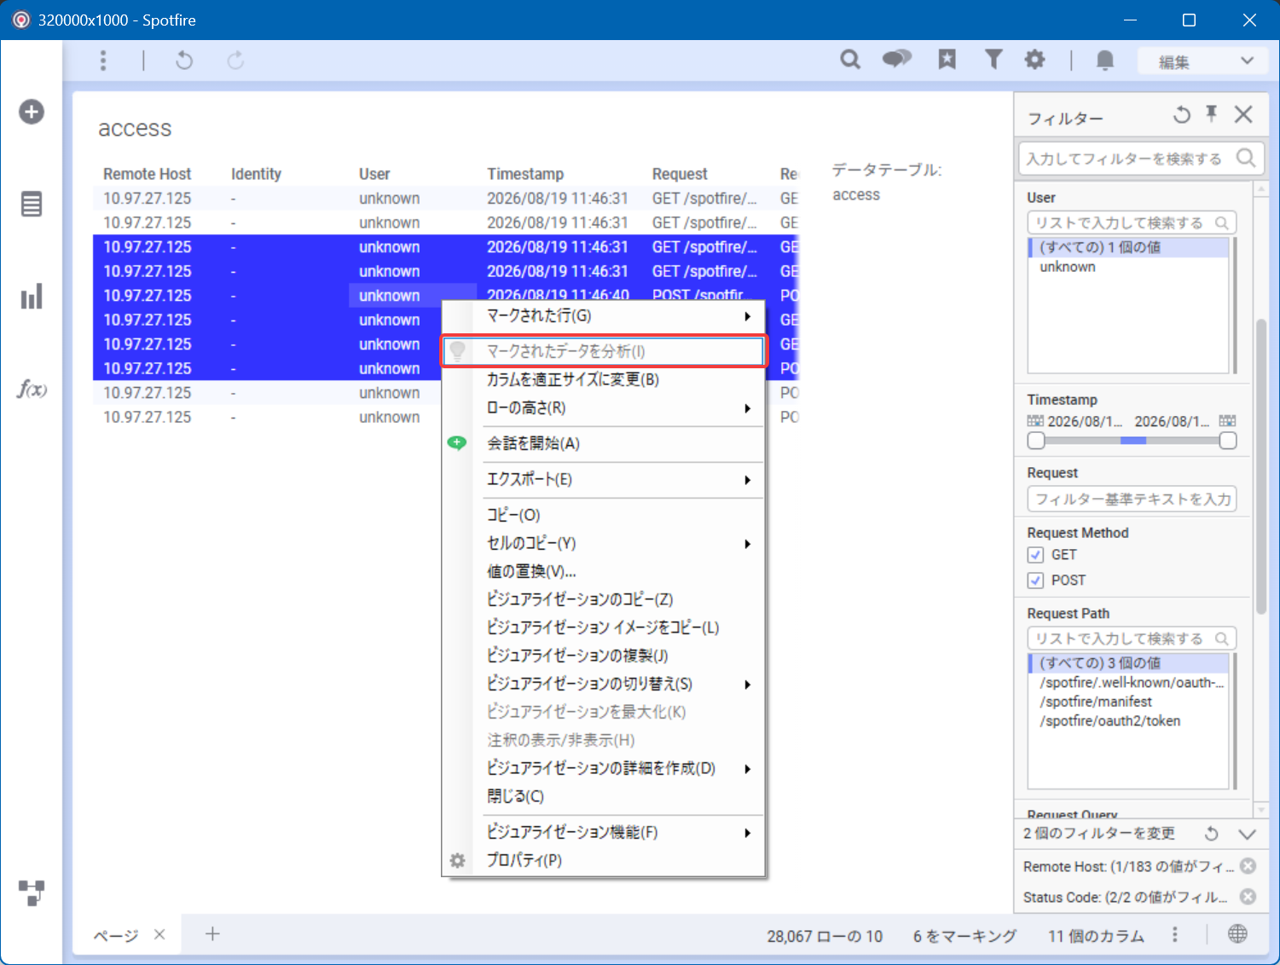The height and width of the screenshot is (965, 1280).
Task: Select ビジュアライゼーション イメージをコピー(L)
Action: pos(602,627)
